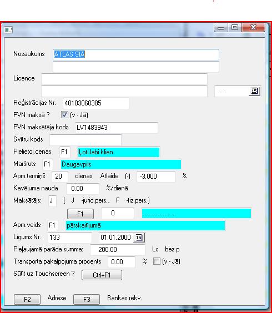Click the Nosaukums field with ATLAS SIA
Screen dimensions: 272x313
pos(136,54)
